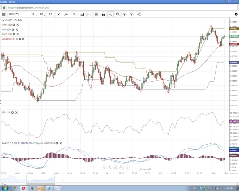Click the Opera icon in taskbar
Image resolution: width=239 pixels, height=191 pixels.
(23, 188)
